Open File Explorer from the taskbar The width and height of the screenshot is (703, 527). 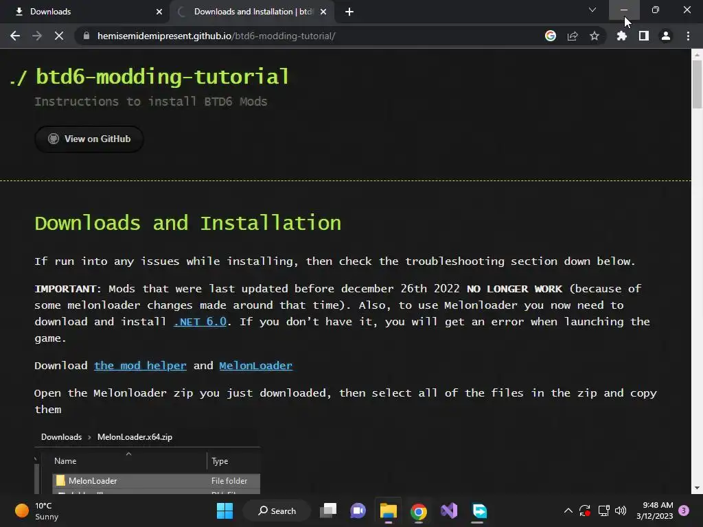click(389, 511)
